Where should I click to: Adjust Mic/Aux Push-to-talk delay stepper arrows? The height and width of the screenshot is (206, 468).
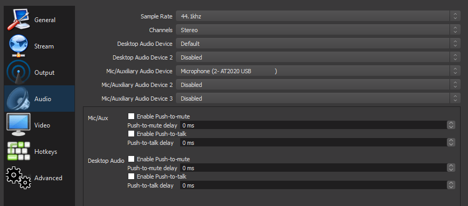pyautogui.click(x=451, y=143)
